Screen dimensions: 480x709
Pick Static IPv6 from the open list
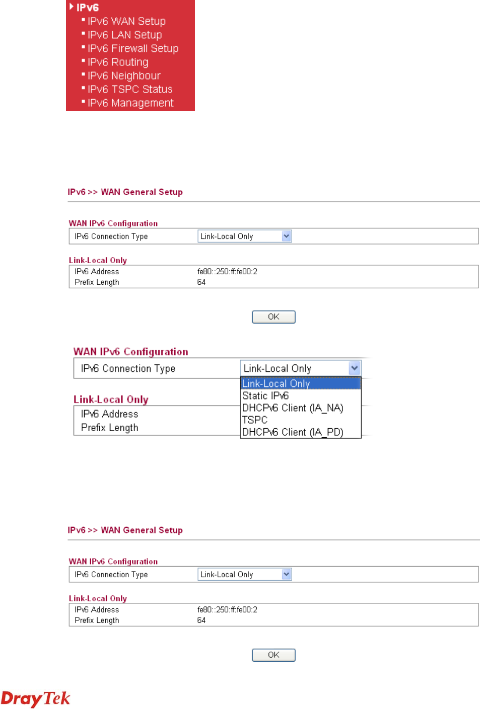click(265, 396)
